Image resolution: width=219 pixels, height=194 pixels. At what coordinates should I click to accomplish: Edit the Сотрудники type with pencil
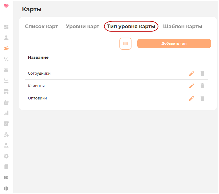192,73
